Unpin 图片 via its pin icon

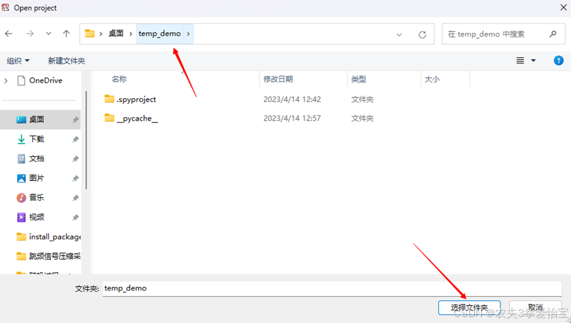tap(75, 179)
